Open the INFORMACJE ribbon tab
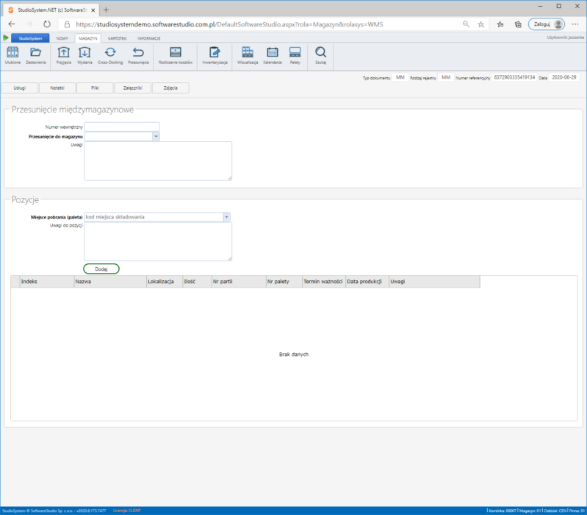587x515 pixels. pos(149,38)
